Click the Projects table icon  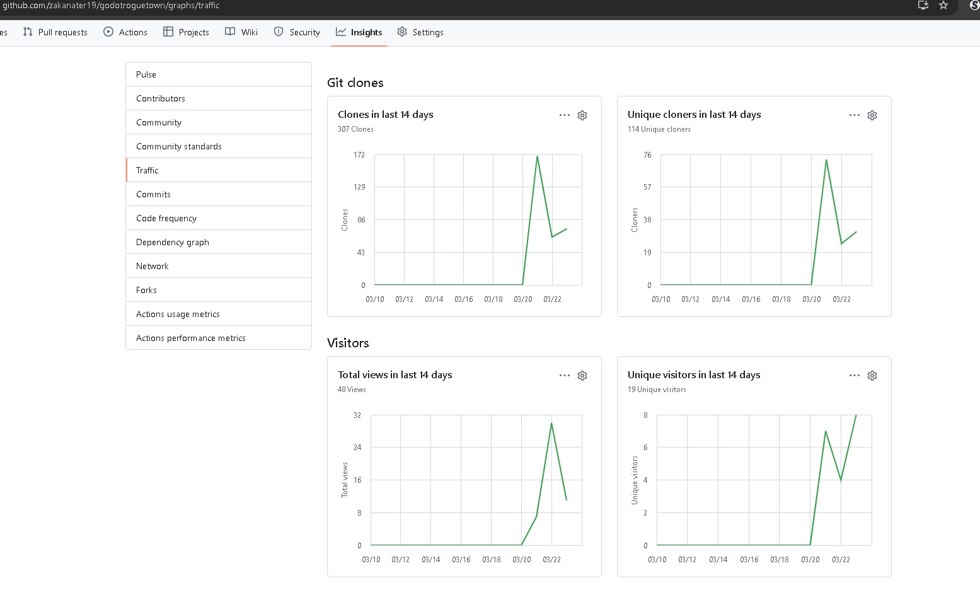168,32
